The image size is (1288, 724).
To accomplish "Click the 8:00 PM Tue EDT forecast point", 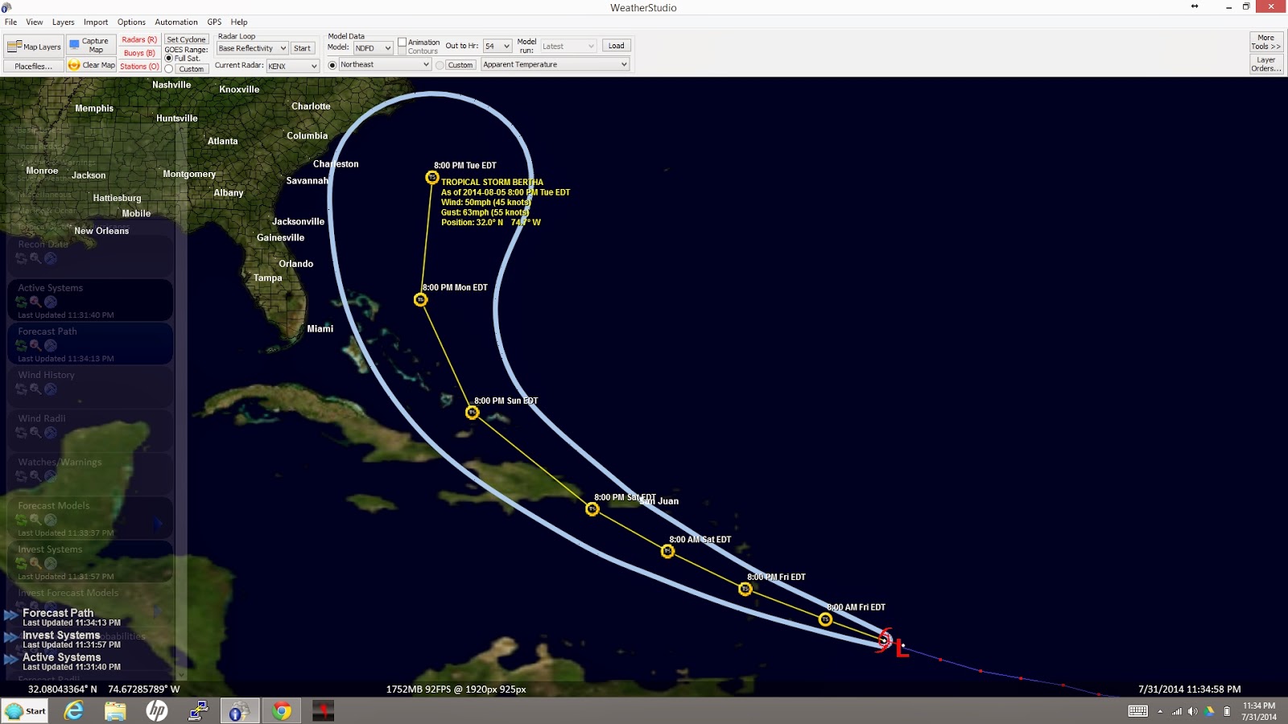I will (x=432, y=177).
